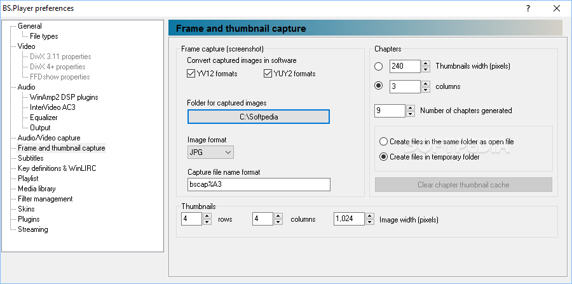Select Create files in temporary folder
Image resolution: width=572 pixels, height=284 pixels.
[430, 157]
